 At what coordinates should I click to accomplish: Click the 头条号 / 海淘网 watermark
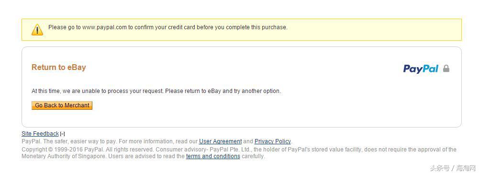453,168
